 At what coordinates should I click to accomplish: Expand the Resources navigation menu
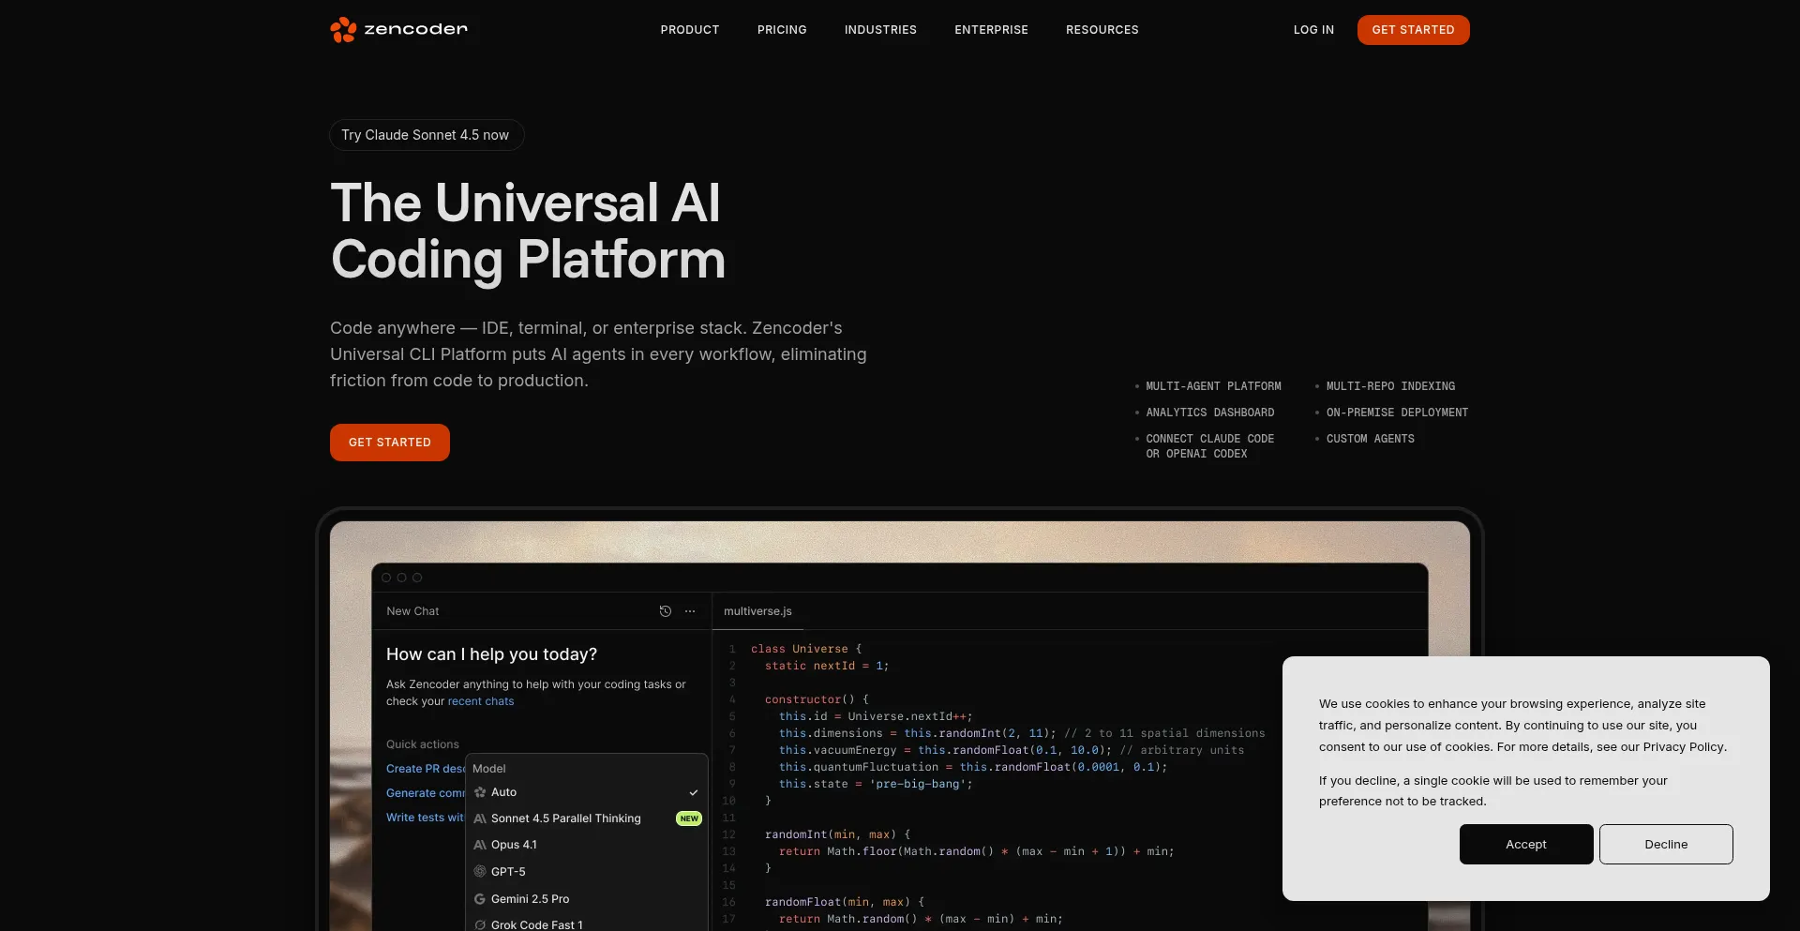[x=1102, y=30]
